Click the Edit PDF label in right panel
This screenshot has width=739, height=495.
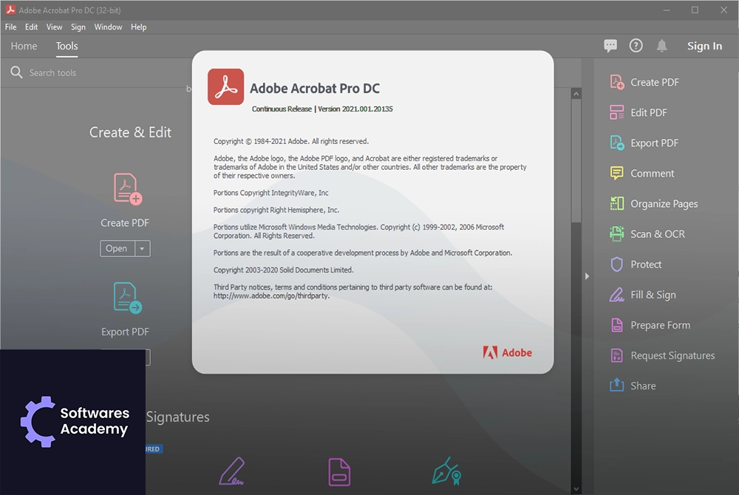[649, 112]
